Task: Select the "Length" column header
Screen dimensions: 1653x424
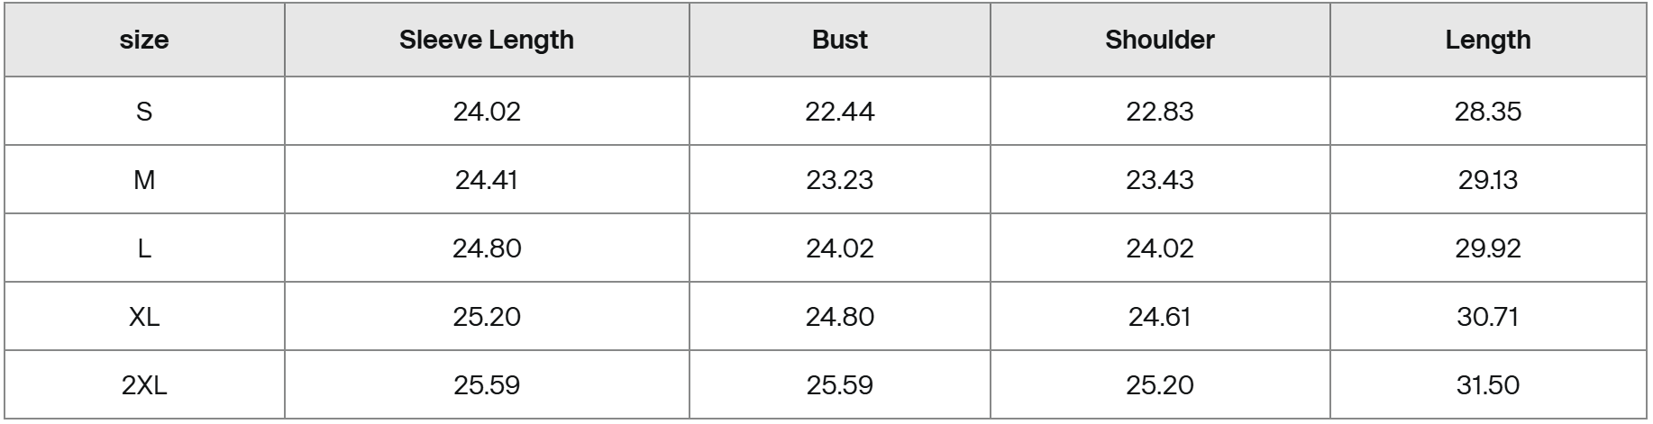Action: click(1487, 41)
